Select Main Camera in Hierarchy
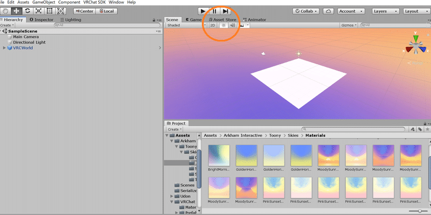This screenshot has width=431, height=215. click(x=26, y=37)
